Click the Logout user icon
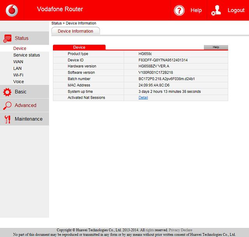Image resolution: width=249 pixels, height=237 pixels. point(216,10)
